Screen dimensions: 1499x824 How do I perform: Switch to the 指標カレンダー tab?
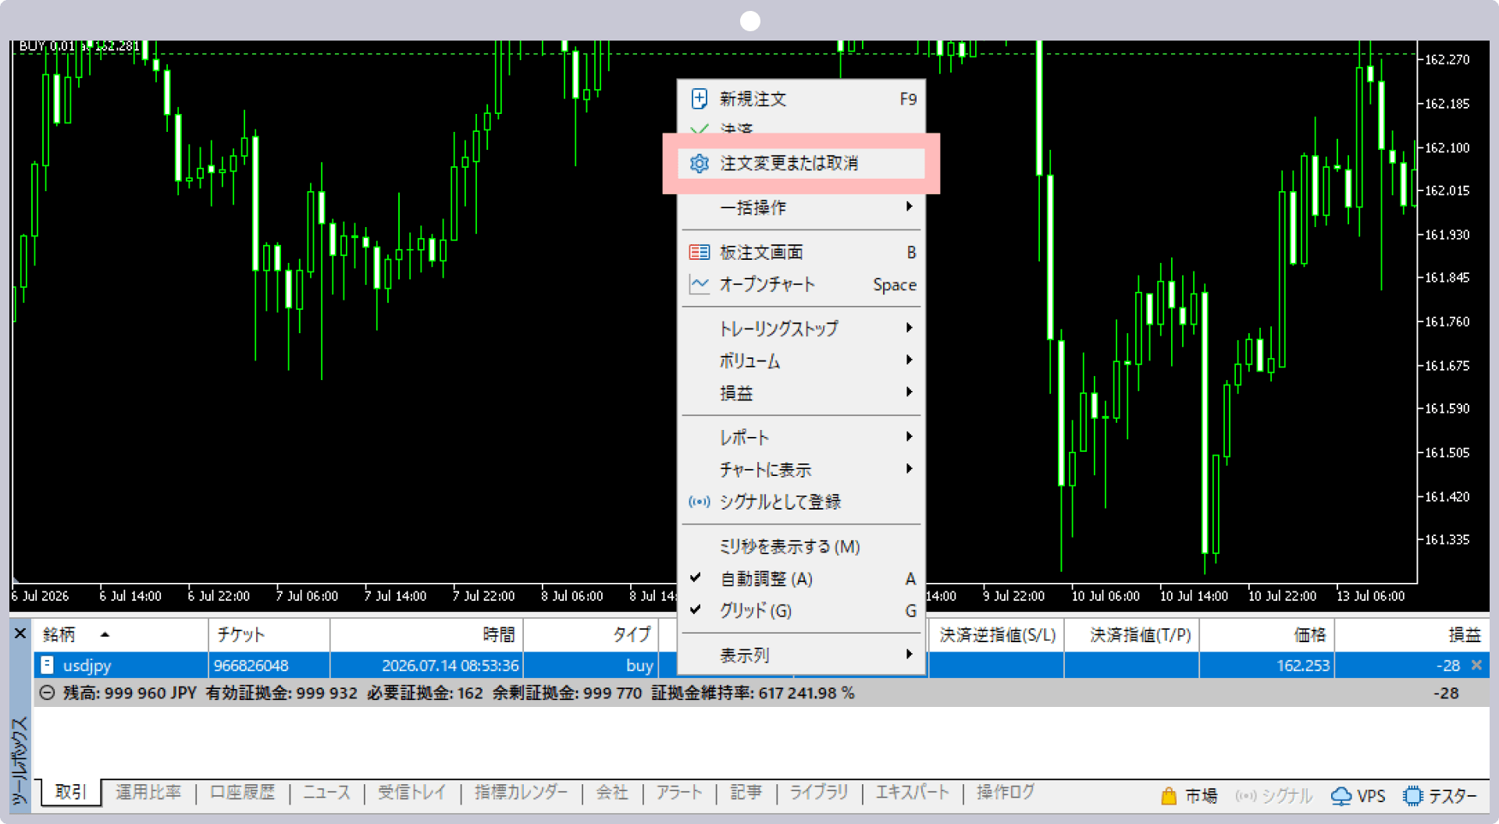pyautogui.click(x=522, y=793)
